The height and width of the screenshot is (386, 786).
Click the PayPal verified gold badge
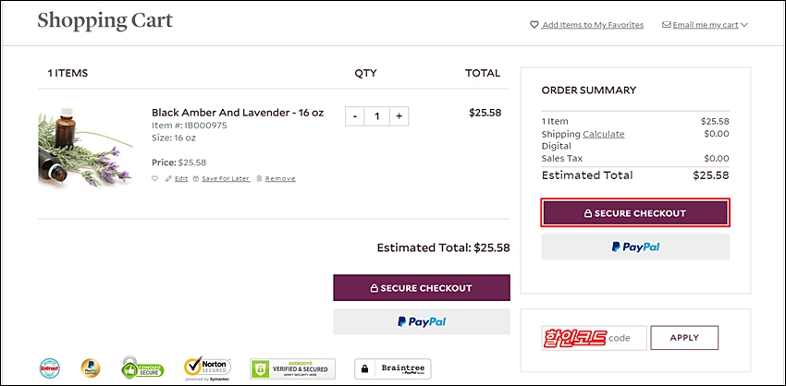click(90, 369)
